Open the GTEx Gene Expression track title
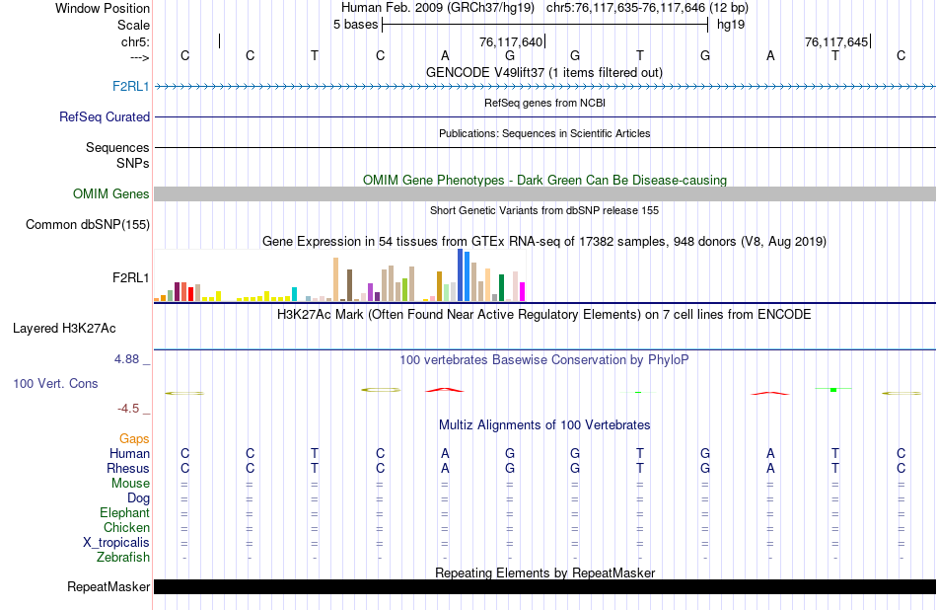 coord(544,242)
